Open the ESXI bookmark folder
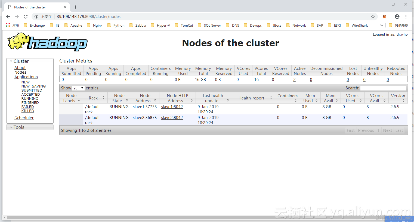414x222 pixels. coord(334,26)
